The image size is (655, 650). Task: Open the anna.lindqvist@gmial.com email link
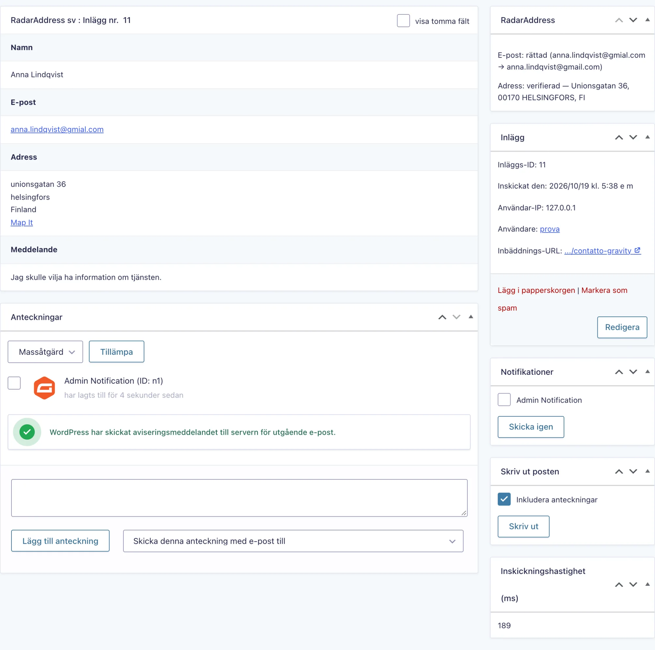(x=57, y=129)
